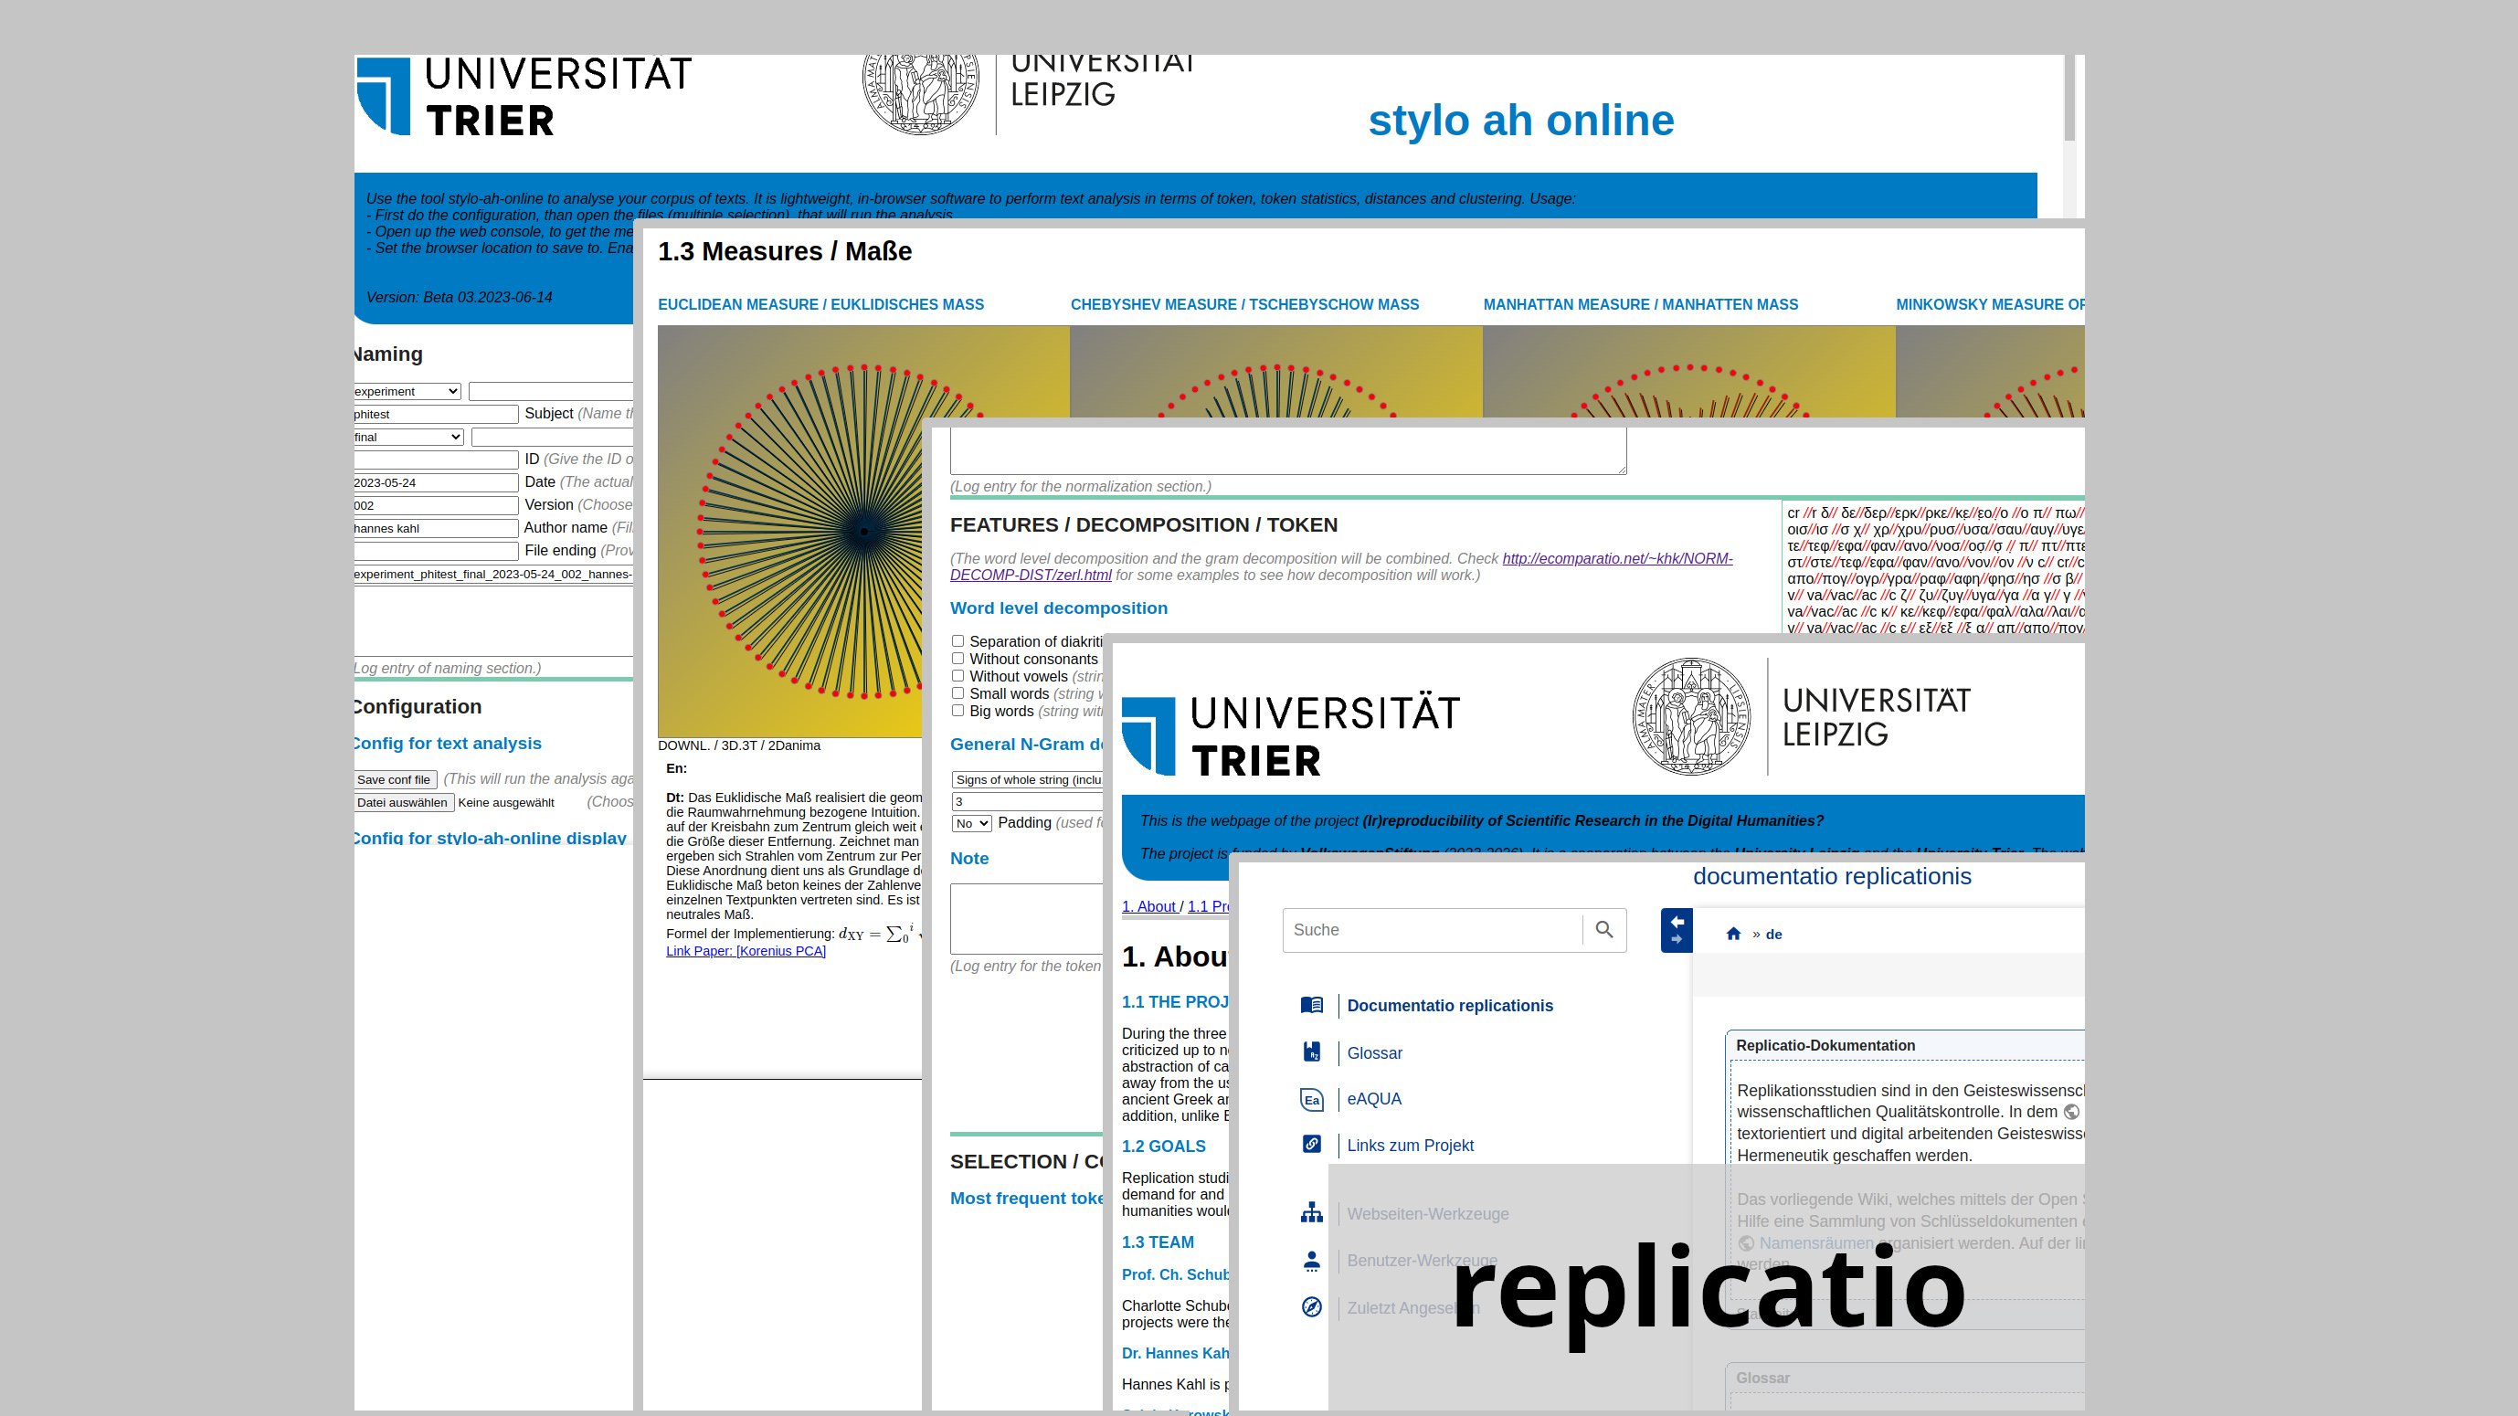Click the Webseiten-Werkzeuge sitemap icon
The image size is (2518, 1416).
coord(1312,1214)
